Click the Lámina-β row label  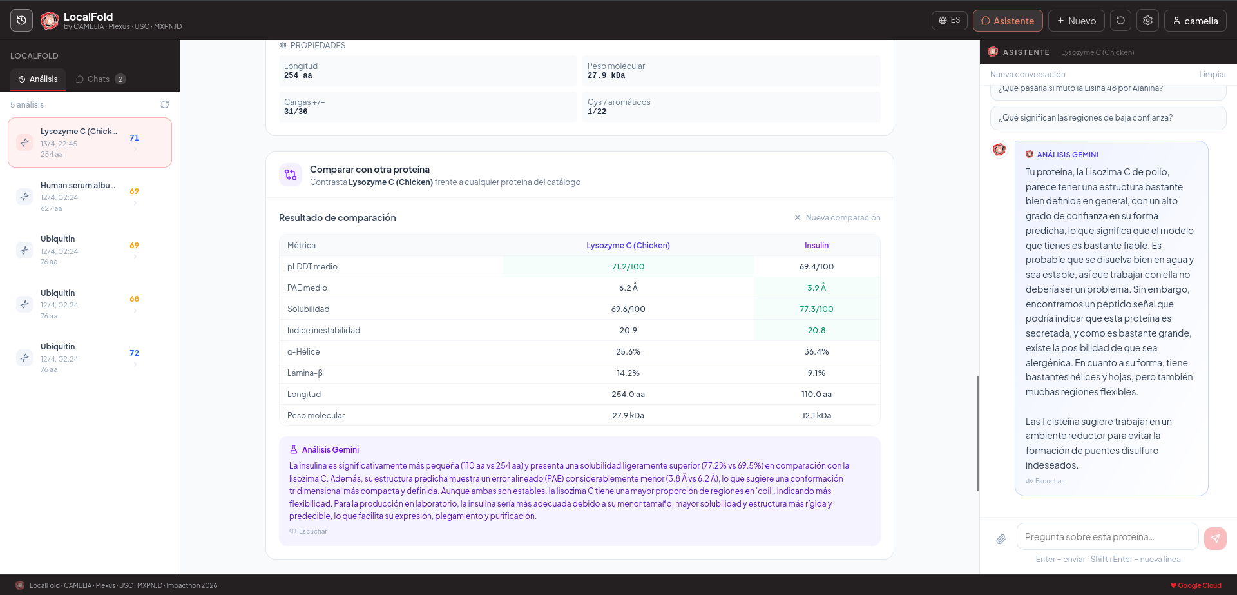[305, 373]
